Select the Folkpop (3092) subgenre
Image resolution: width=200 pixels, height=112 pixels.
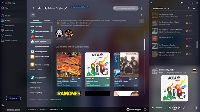[x=36, y=93]
